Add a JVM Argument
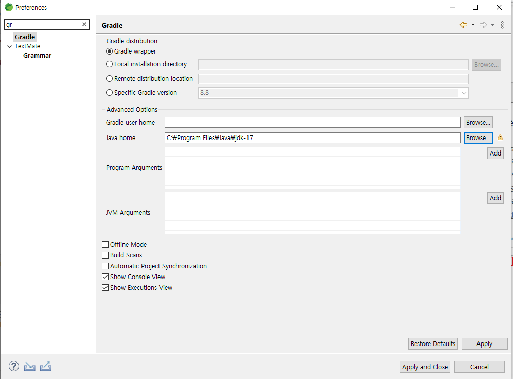This screenshot has height=379, width=513. 496,198
